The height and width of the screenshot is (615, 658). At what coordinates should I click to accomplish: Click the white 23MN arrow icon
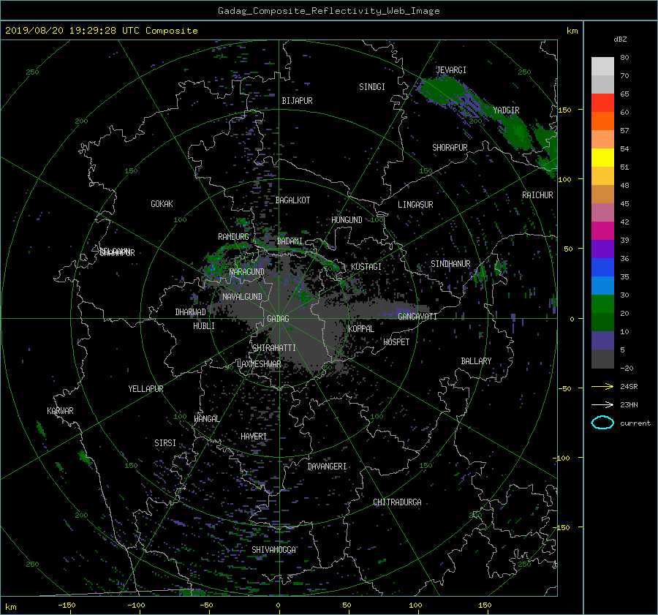[x=602, y=404]
